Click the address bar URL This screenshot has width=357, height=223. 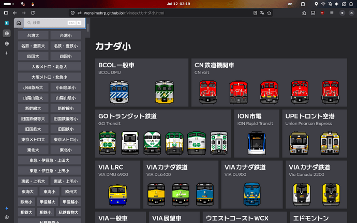[124, 13]
